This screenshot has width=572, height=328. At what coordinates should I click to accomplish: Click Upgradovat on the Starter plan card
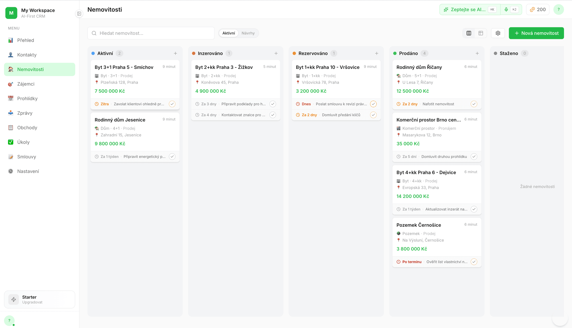[32, 302]
